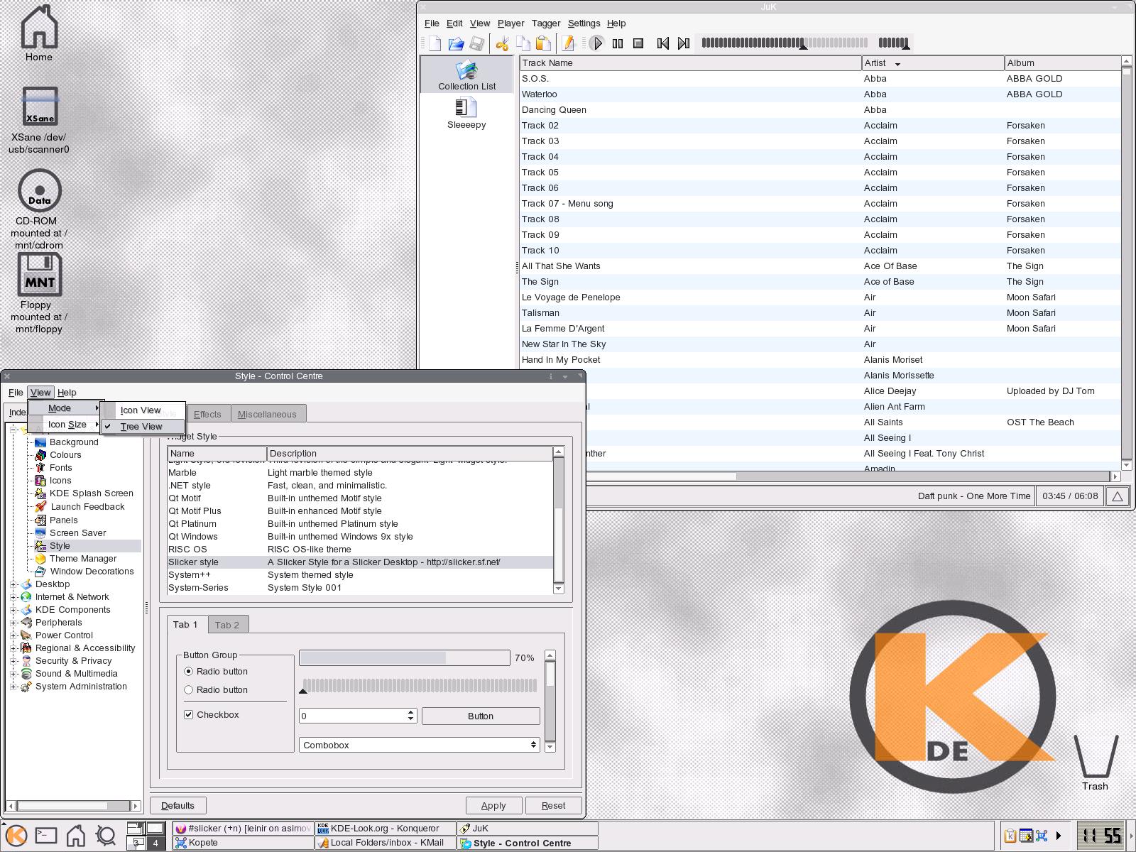Open the Combobox dropdown in preview
This screenshot has height=852, width=1136.
(419, 745)
